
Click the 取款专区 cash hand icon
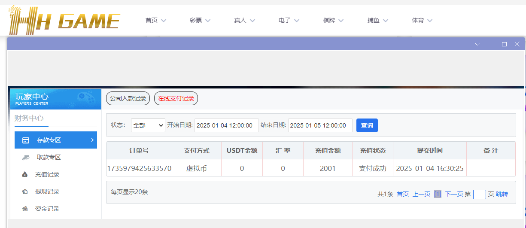point(25,157)
